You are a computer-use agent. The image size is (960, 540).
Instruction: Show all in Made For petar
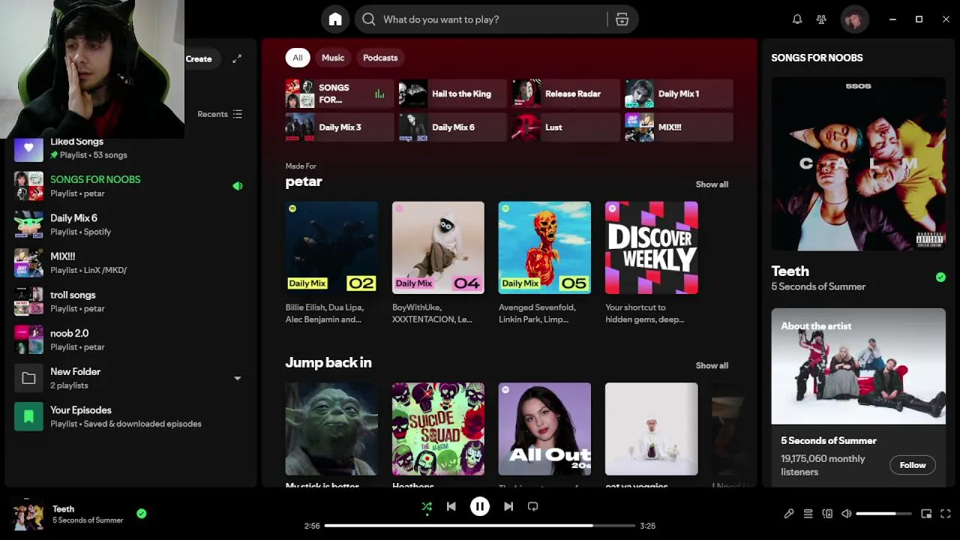click(x=712, y=184)
